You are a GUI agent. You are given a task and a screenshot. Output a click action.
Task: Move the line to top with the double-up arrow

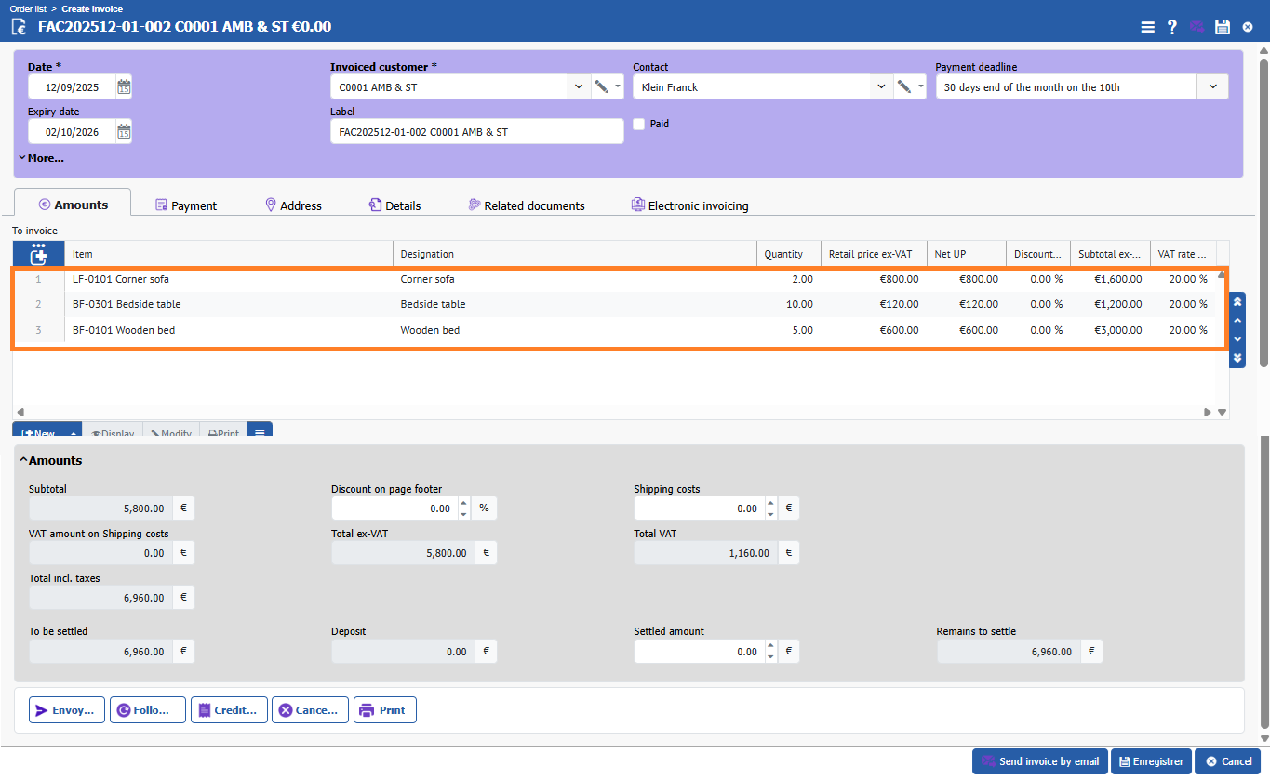pyautogui.click(x=1237, y=302)
